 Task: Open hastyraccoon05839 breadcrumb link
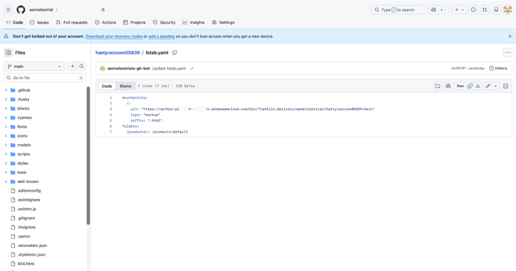pos(117,53)
